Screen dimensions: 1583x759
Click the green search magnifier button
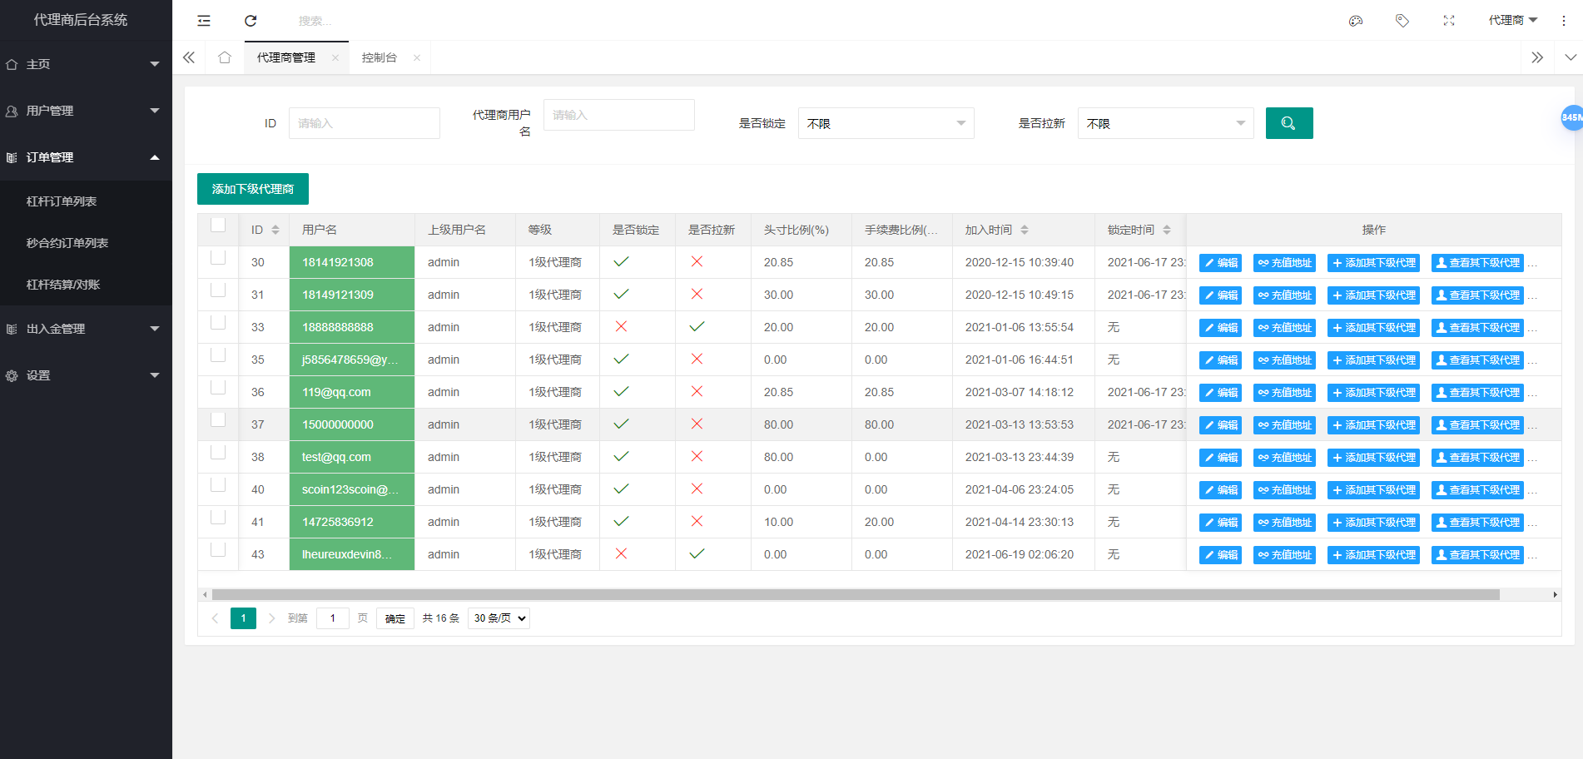click(x=1288, y=123)
